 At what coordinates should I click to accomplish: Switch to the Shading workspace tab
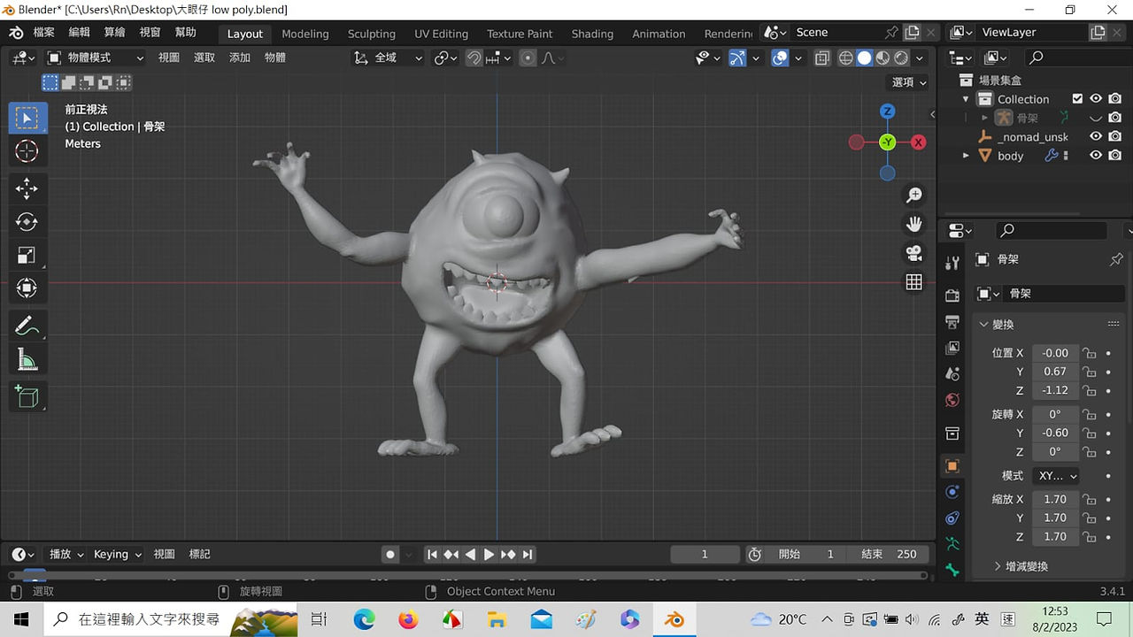pos(592,34)
